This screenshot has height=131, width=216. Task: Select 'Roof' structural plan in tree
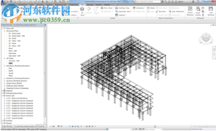point(10,48)
